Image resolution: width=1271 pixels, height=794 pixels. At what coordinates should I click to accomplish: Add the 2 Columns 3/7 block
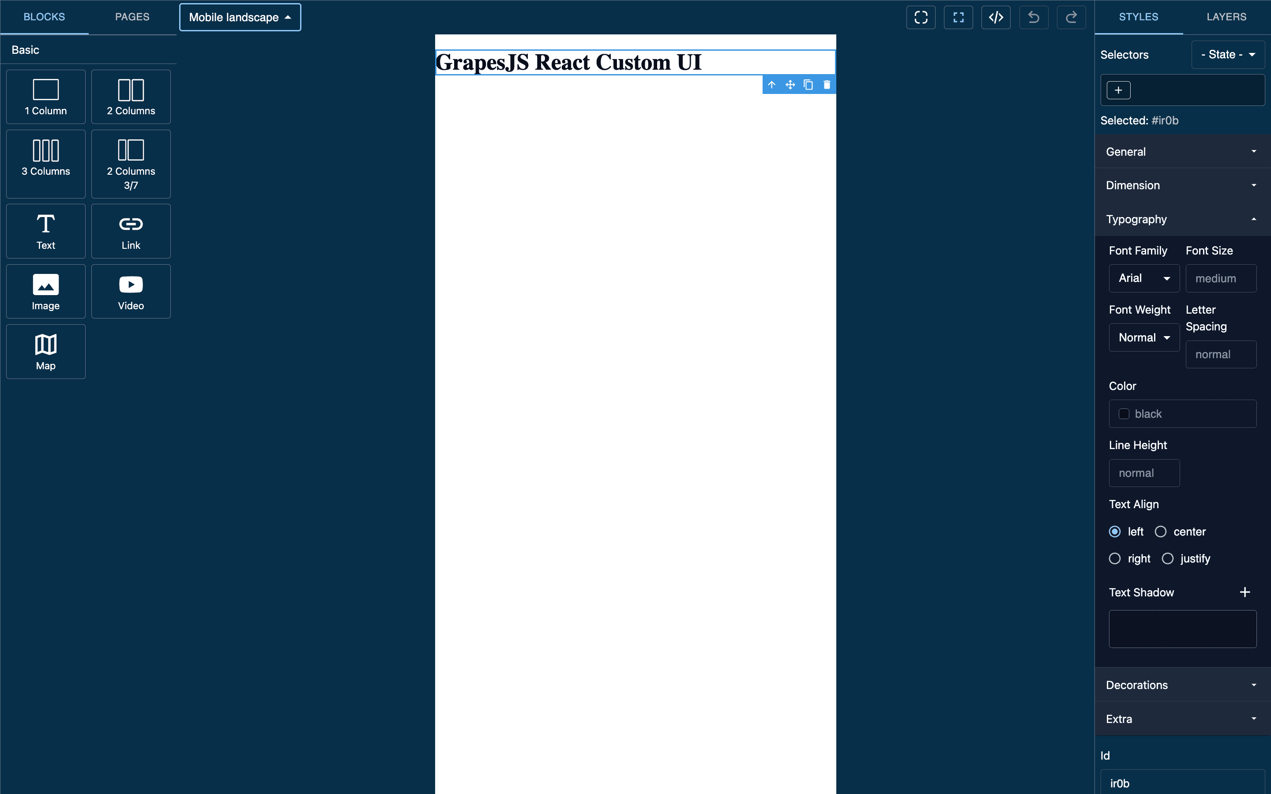tap(131, 164)
